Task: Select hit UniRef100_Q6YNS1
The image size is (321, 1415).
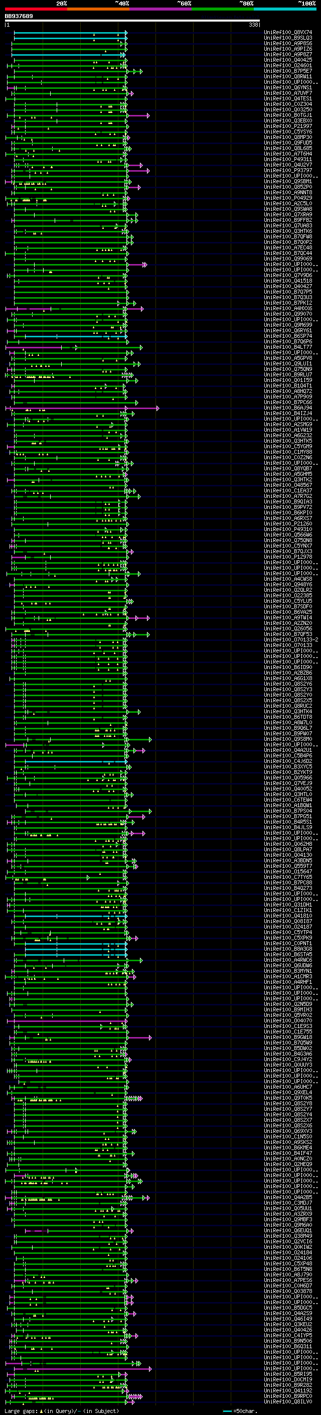Action: click(x=288, y=88)
